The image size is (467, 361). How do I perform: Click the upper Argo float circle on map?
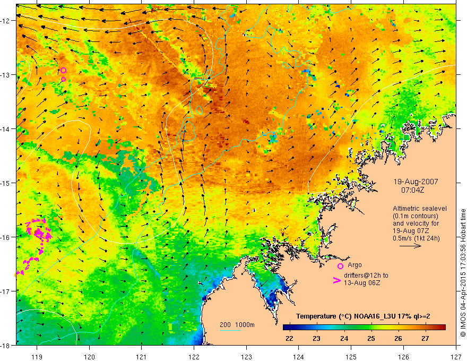(63, 71)
